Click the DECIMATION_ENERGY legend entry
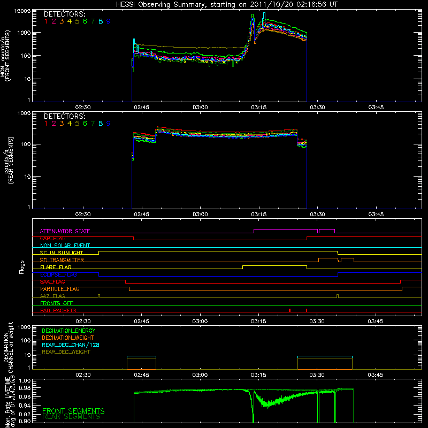 tap(68, 331)
